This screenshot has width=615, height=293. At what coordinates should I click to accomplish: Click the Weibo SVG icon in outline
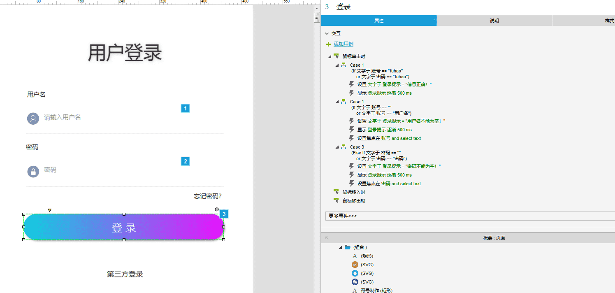click(355, 265)
